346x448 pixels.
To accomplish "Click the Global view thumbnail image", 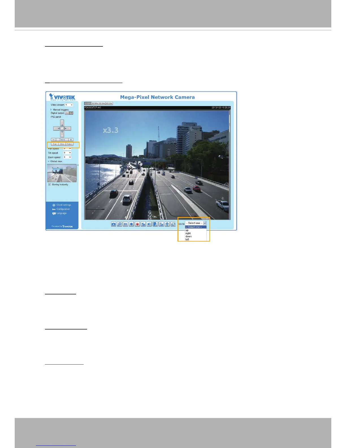I will click(x=62, y=173).
